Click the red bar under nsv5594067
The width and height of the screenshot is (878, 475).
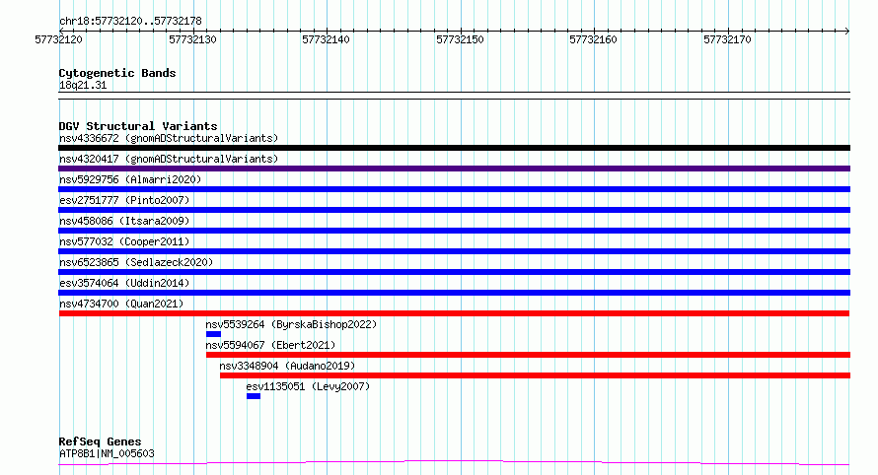[528, 355]
